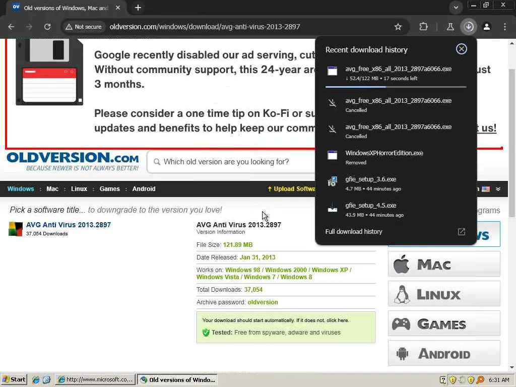
Task: Switch to the Old versions taskbar button
Action: click(177, 379)
